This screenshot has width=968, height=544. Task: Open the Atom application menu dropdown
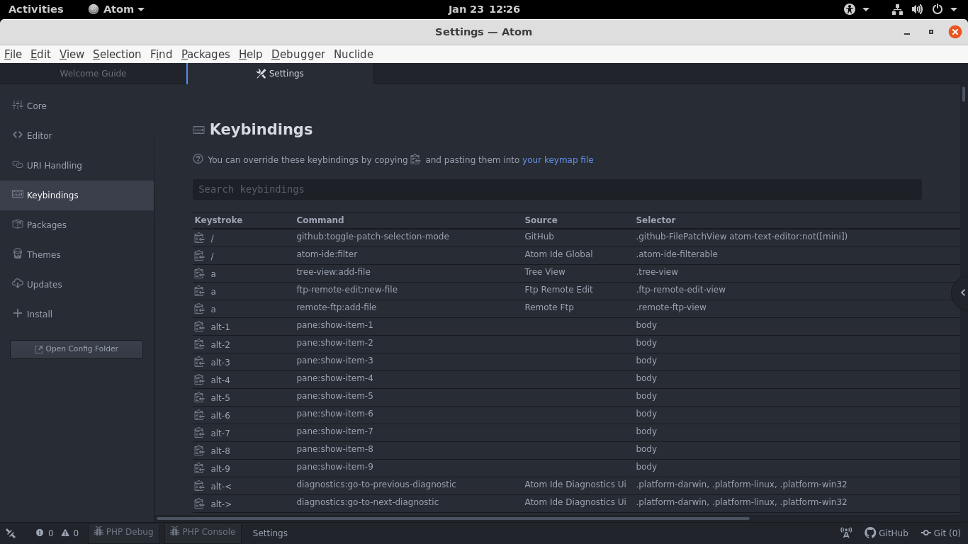[x=116, y=9]
